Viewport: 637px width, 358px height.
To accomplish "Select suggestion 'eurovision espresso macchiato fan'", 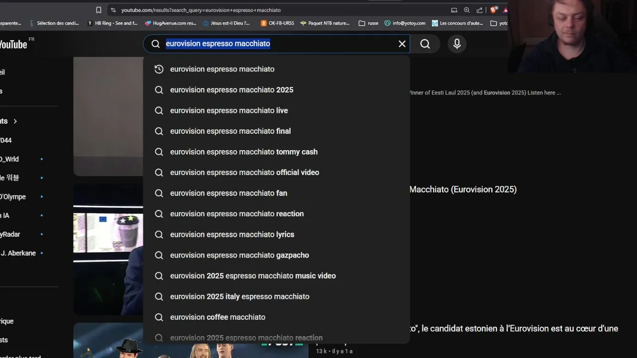I will pyautogui.click(x=276, y=193).
